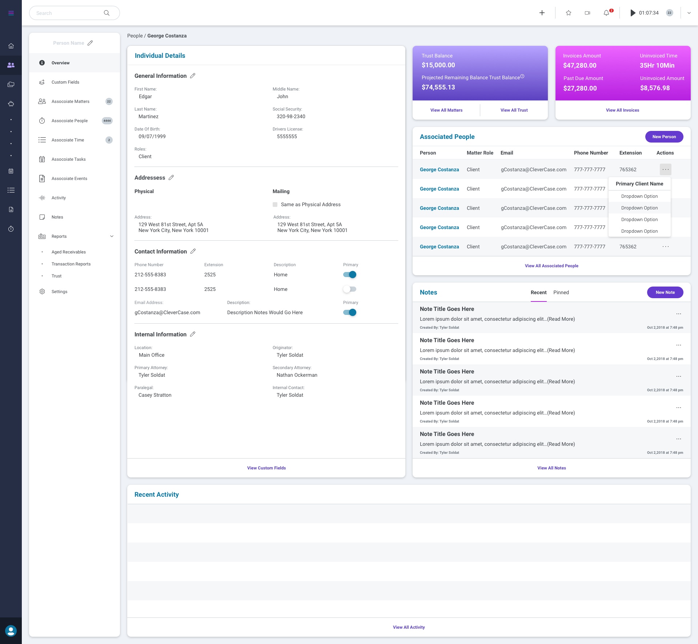Open the top-right account dropdown chevron
This screenshot has width=698, height=644.
(689, 13)
